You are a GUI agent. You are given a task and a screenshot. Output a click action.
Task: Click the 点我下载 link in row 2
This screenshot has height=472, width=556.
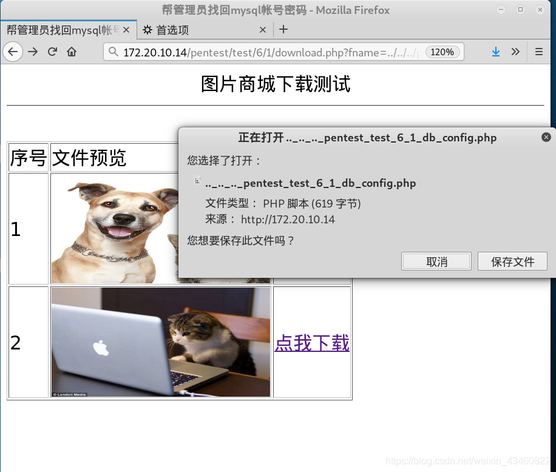coord(312,343)
